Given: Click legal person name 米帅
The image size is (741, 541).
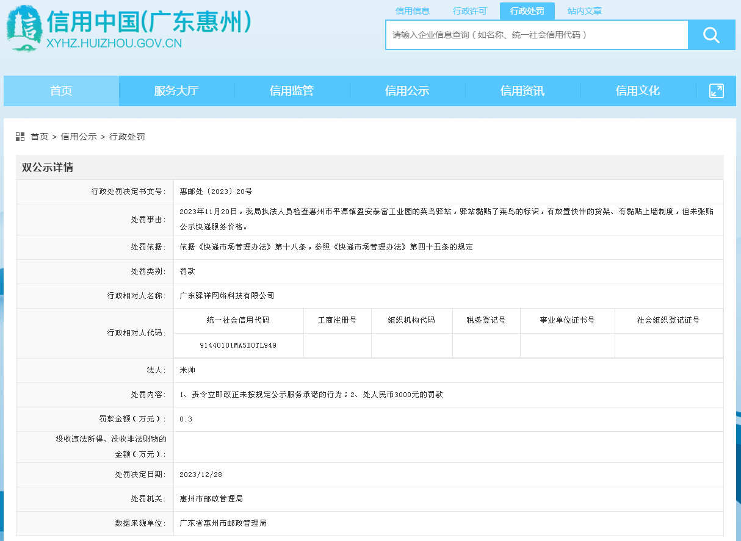Looking at the screenshot, I should point(187,370).
